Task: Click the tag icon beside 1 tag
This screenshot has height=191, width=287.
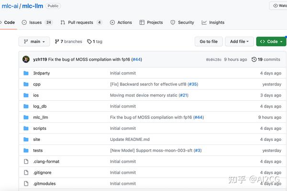Action: click(x=89, y=42)
